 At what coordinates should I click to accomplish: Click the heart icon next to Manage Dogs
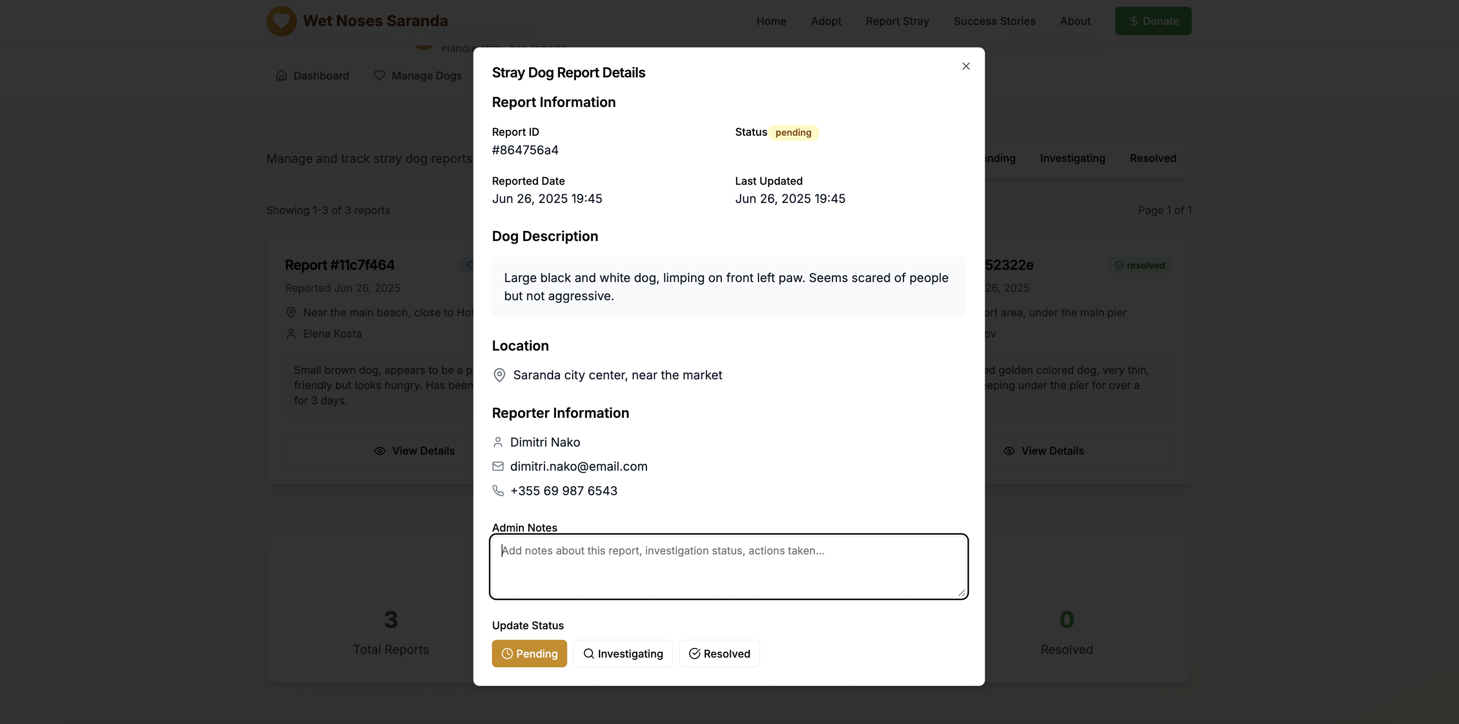(x=379, y=75)
